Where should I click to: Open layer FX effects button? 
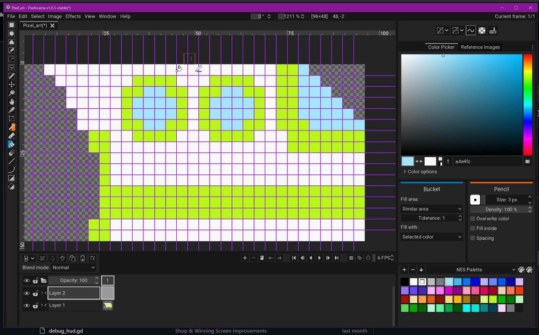(x=93, y=259)
